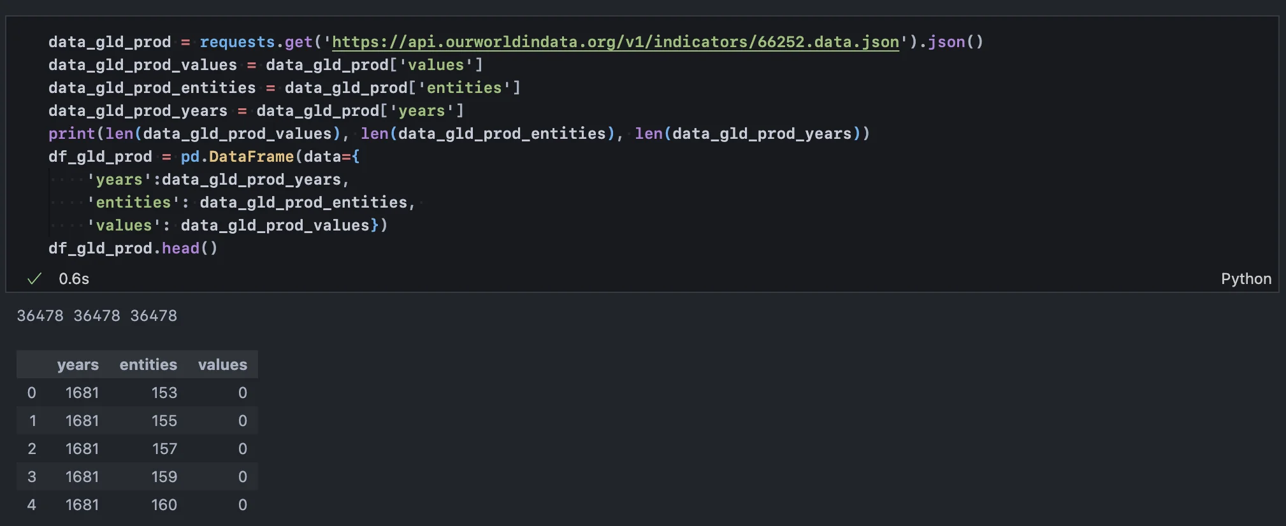Click the entity cell 153 in row 0

pyautogui.click(x=164, y=393)
